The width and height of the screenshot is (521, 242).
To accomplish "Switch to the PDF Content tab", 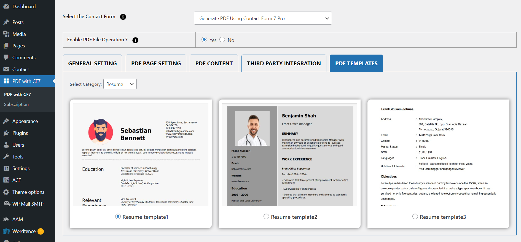I will (214, 63).
